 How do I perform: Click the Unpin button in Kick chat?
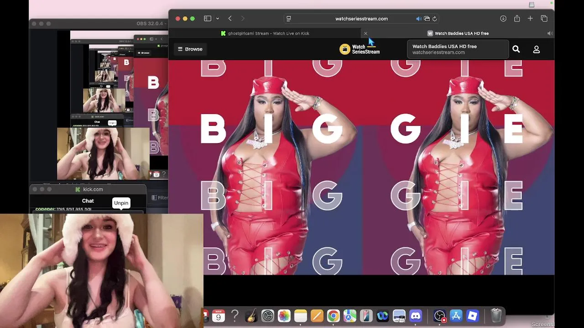(x=121, y=203)
